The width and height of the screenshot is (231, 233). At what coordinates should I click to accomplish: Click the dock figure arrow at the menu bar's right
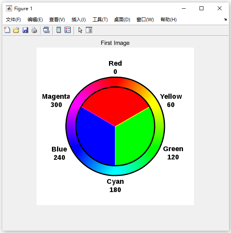[x=225, y=19]
